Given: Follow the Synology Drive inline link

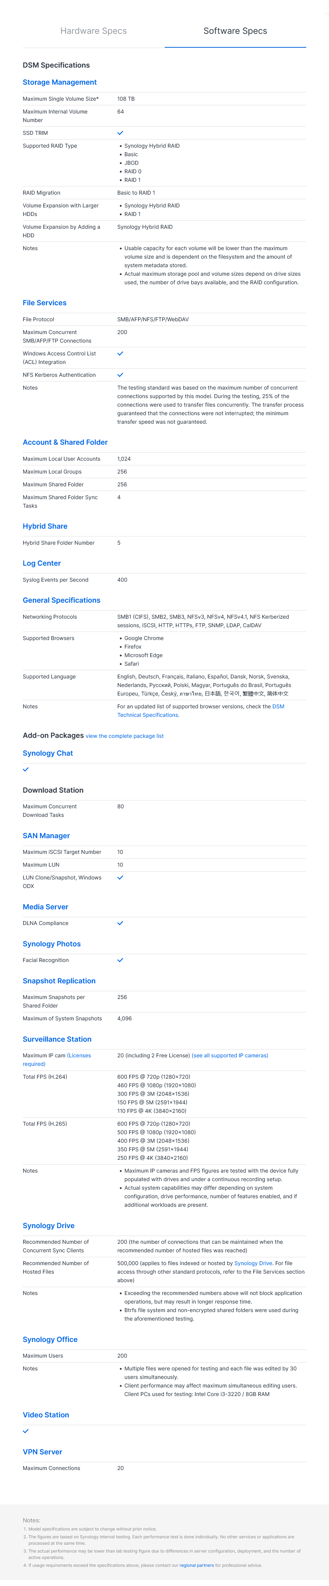Looking at the screenshot, I should click(253, 1263).
